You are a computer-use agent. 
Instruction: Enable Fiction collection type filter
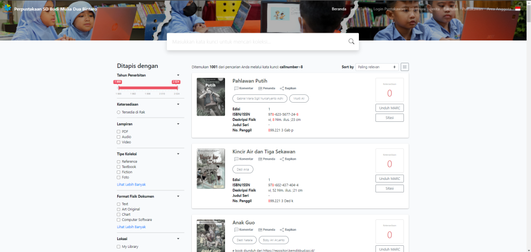point(119,172)
